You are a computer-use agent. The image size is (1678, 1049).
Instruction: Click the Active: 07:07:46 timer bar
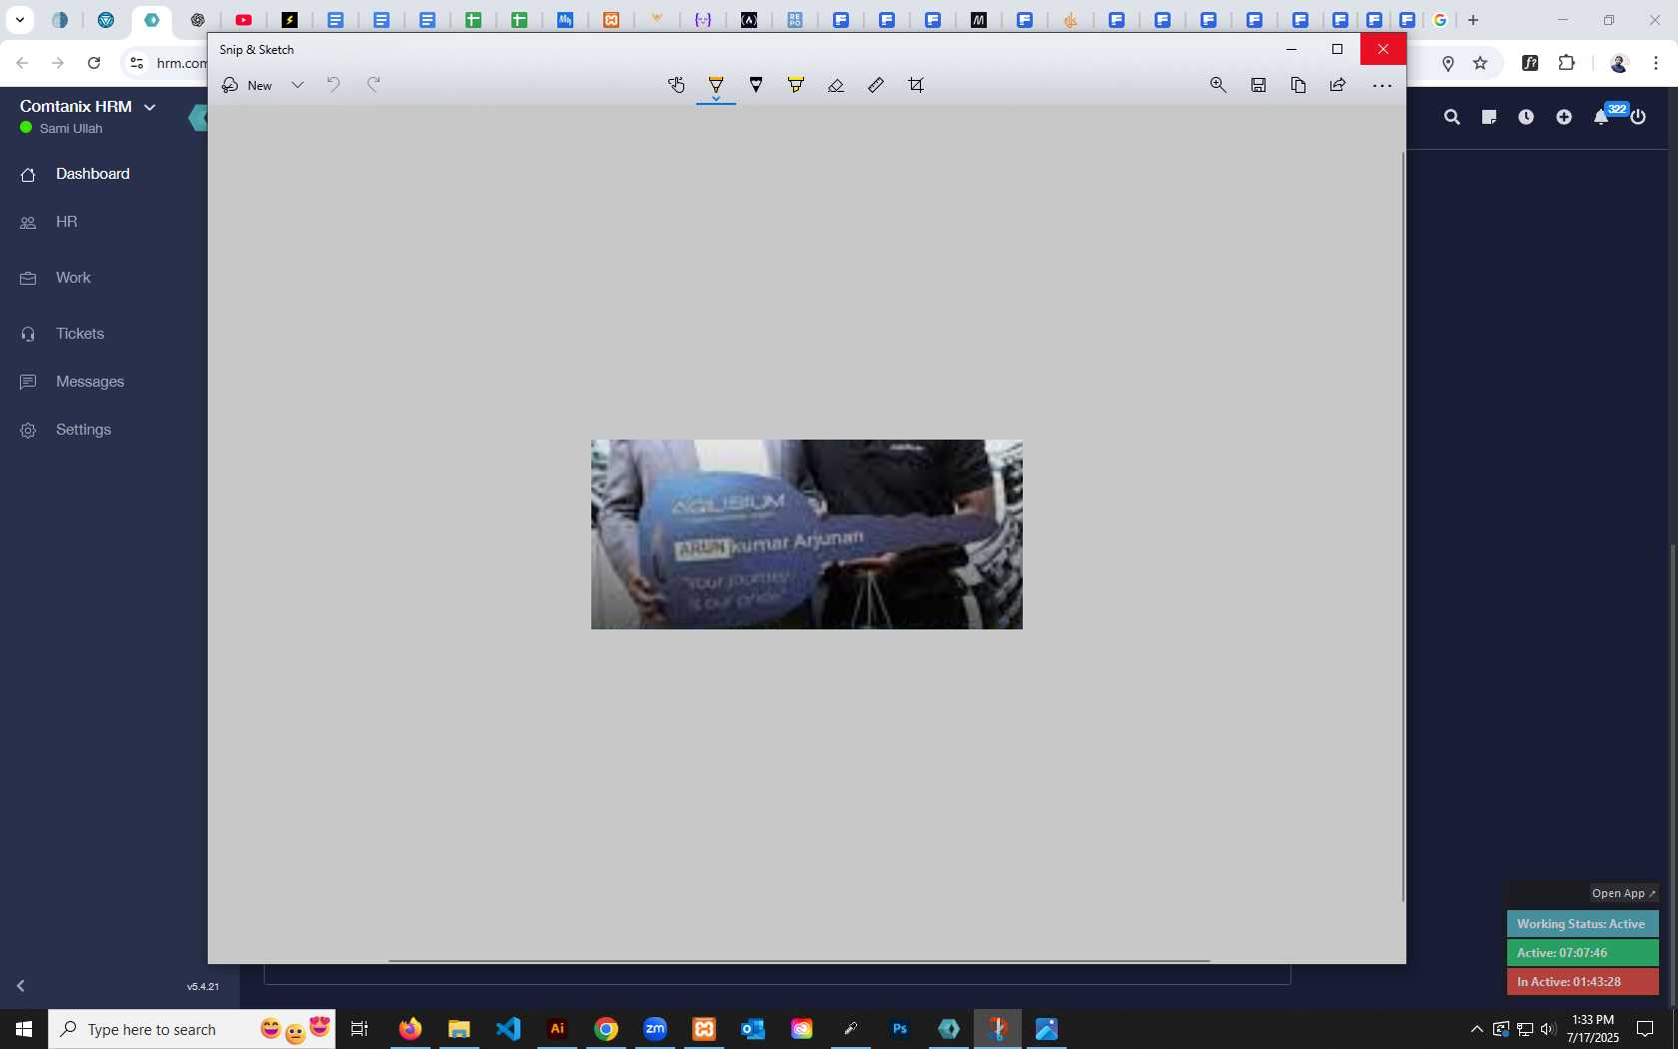(x=1582, y=953)
